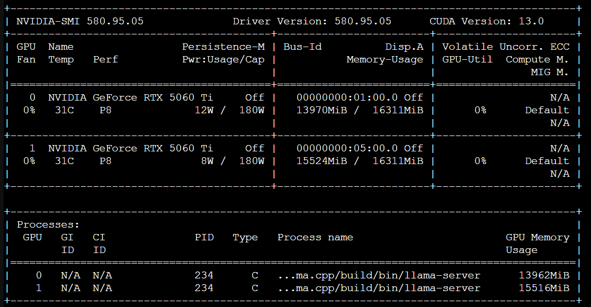Click the "15524MiB" memory usage value
Viewport: 591px width, 307px height.
(x=322, y=161)
